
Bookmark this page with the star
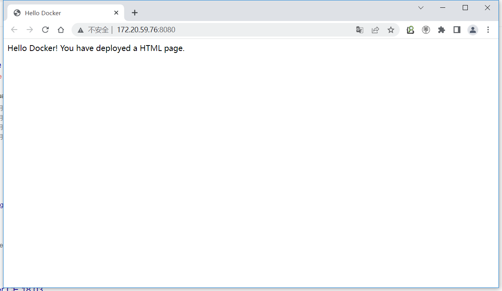click(x=391, y=30)
